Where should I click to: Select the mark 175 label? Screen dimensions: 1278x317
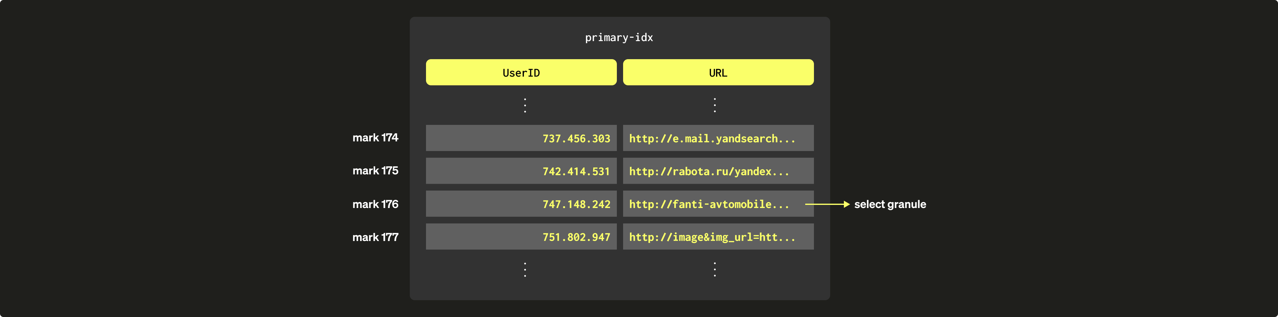click(x=375, y=171)
